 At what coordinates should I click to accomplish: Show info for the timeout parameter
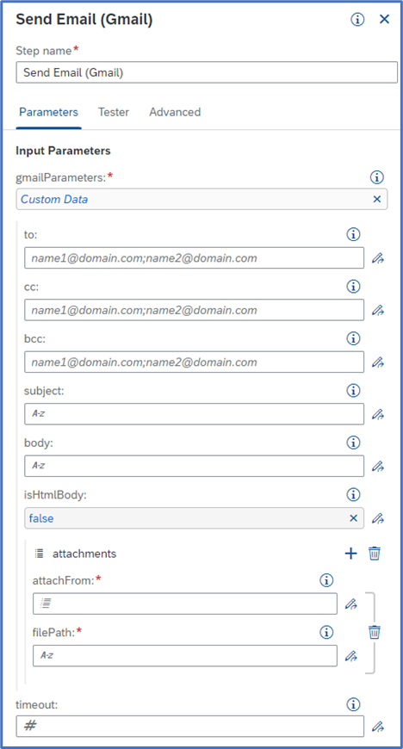pos(353,704)
